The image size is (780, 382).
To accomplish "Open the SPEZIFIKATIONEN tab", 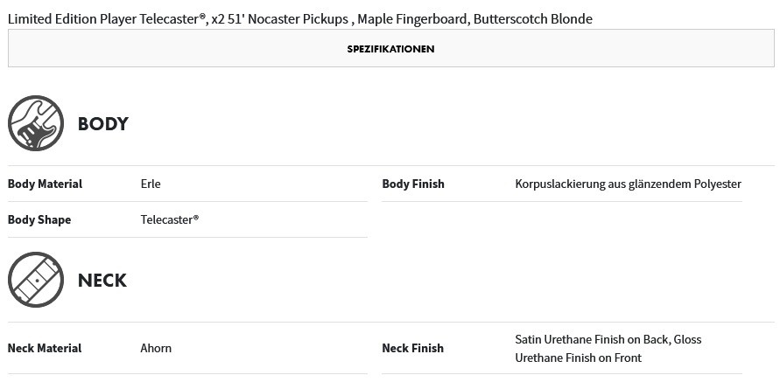I will 391,48.
